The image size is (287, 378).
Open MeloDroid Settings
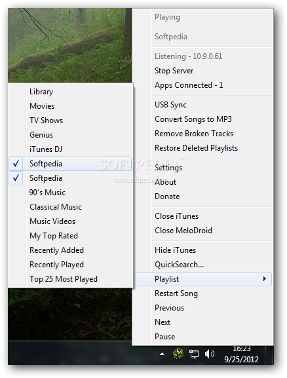coord(202,168)
